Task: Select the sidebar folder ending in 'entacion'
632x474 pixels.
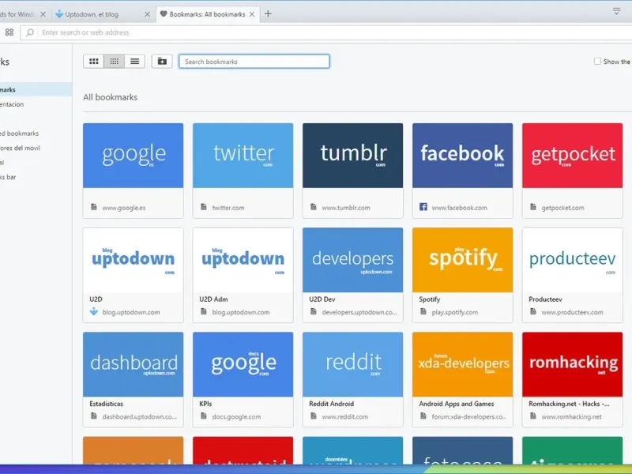Action: point(36,104)
